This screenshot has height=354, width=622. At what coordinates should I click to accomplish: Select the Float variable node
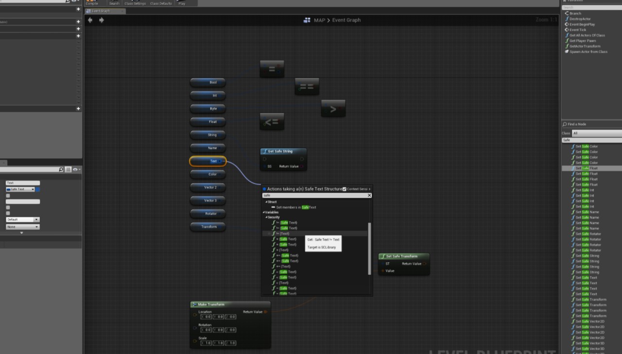208,121
